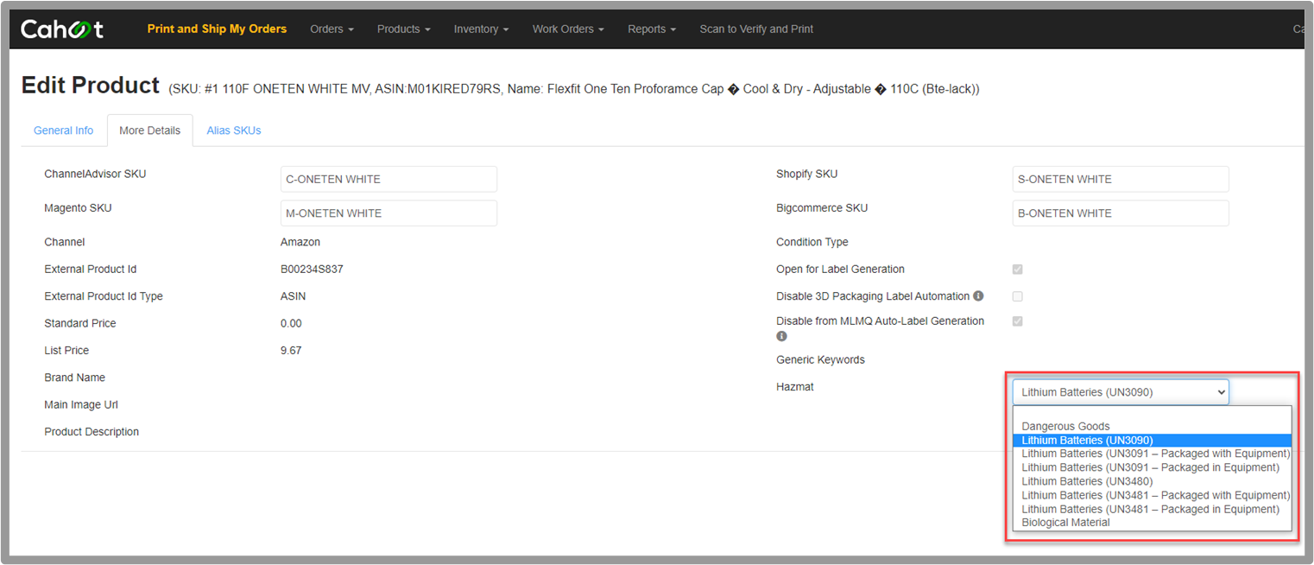Choose UN3091 Packaged in Equipment option

click(1152, 467)
